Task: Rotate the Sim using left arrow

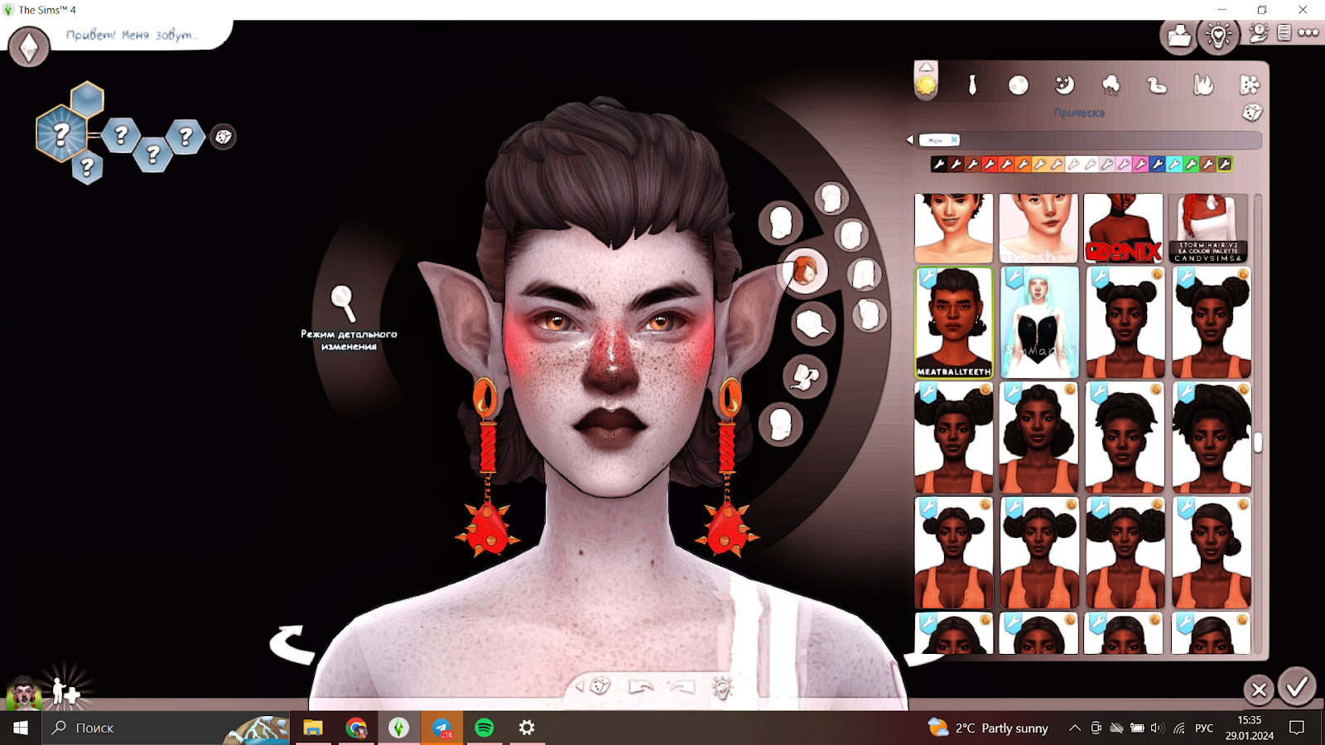Action: click(291, 644)
